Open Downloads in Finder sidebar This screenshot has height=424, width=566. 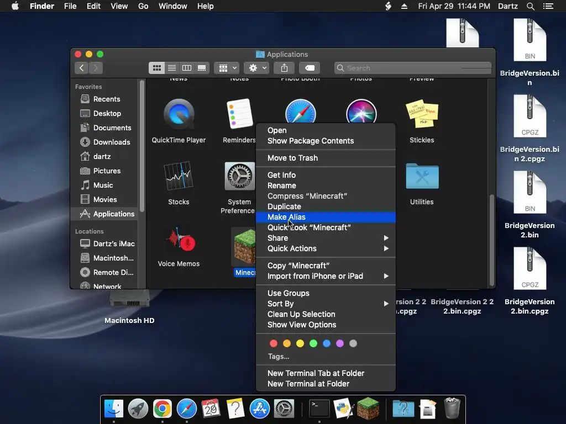tap(104, 142)
